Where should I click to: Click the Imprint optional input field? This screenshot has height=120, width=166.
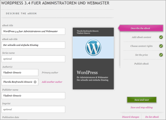[x=33, y=109]
